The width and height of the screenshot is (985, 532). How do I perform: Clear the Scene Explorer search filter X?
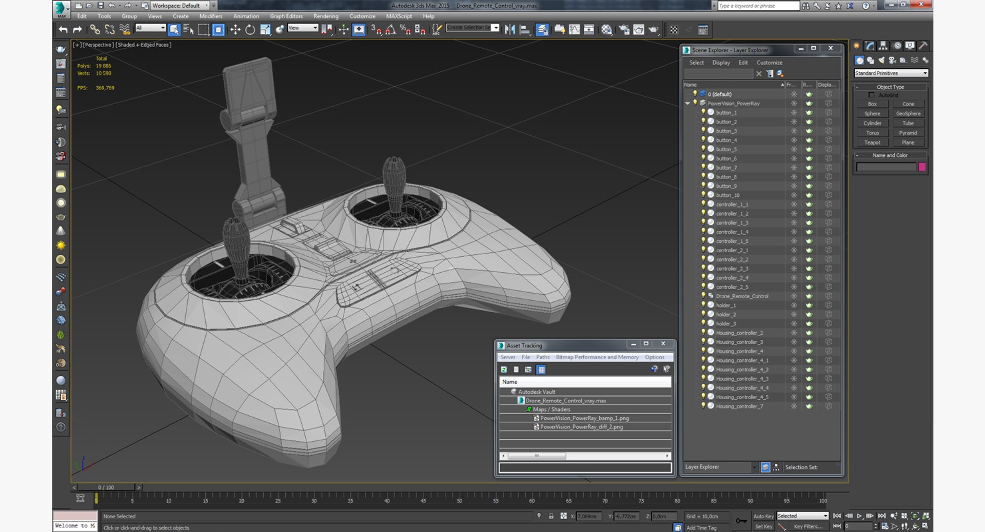pyautogui.click(x=759, y=74)
